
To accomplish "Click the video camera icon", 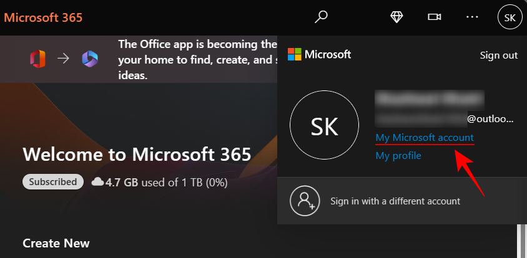I will pyautogui.click(x=434, y=17).
